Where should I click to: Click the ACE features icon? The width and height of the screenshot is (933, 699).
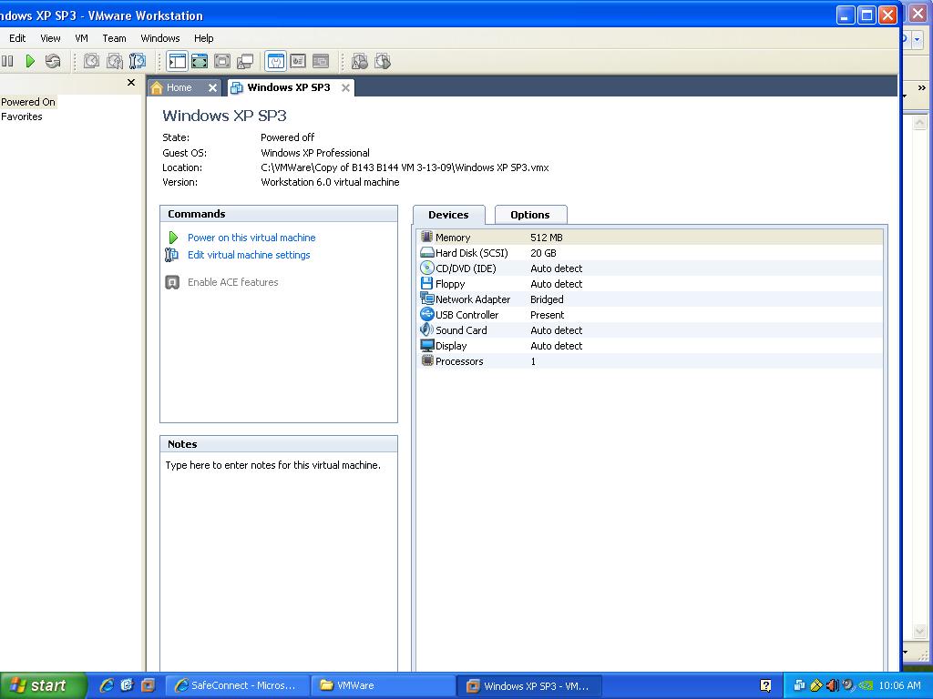click(x=172, y=282)
